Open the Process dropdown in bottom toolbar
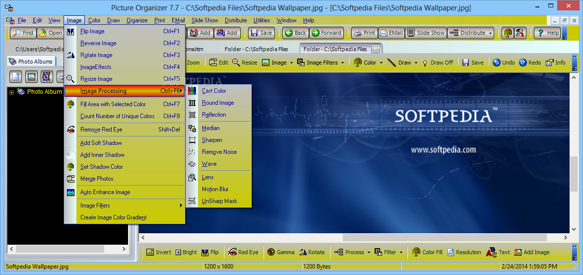This screenshot has height=275, width=583. [x=369, y=252]
